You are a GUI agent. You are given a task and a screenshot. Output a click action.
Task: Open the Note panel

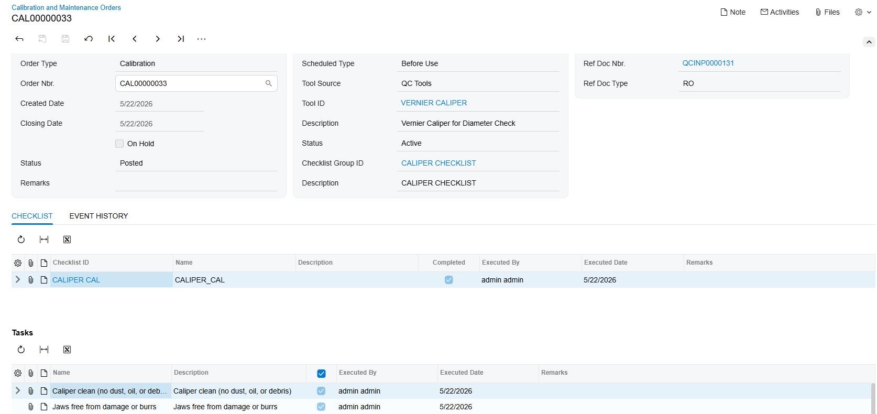pyautogui.click(x=733, y=12)
